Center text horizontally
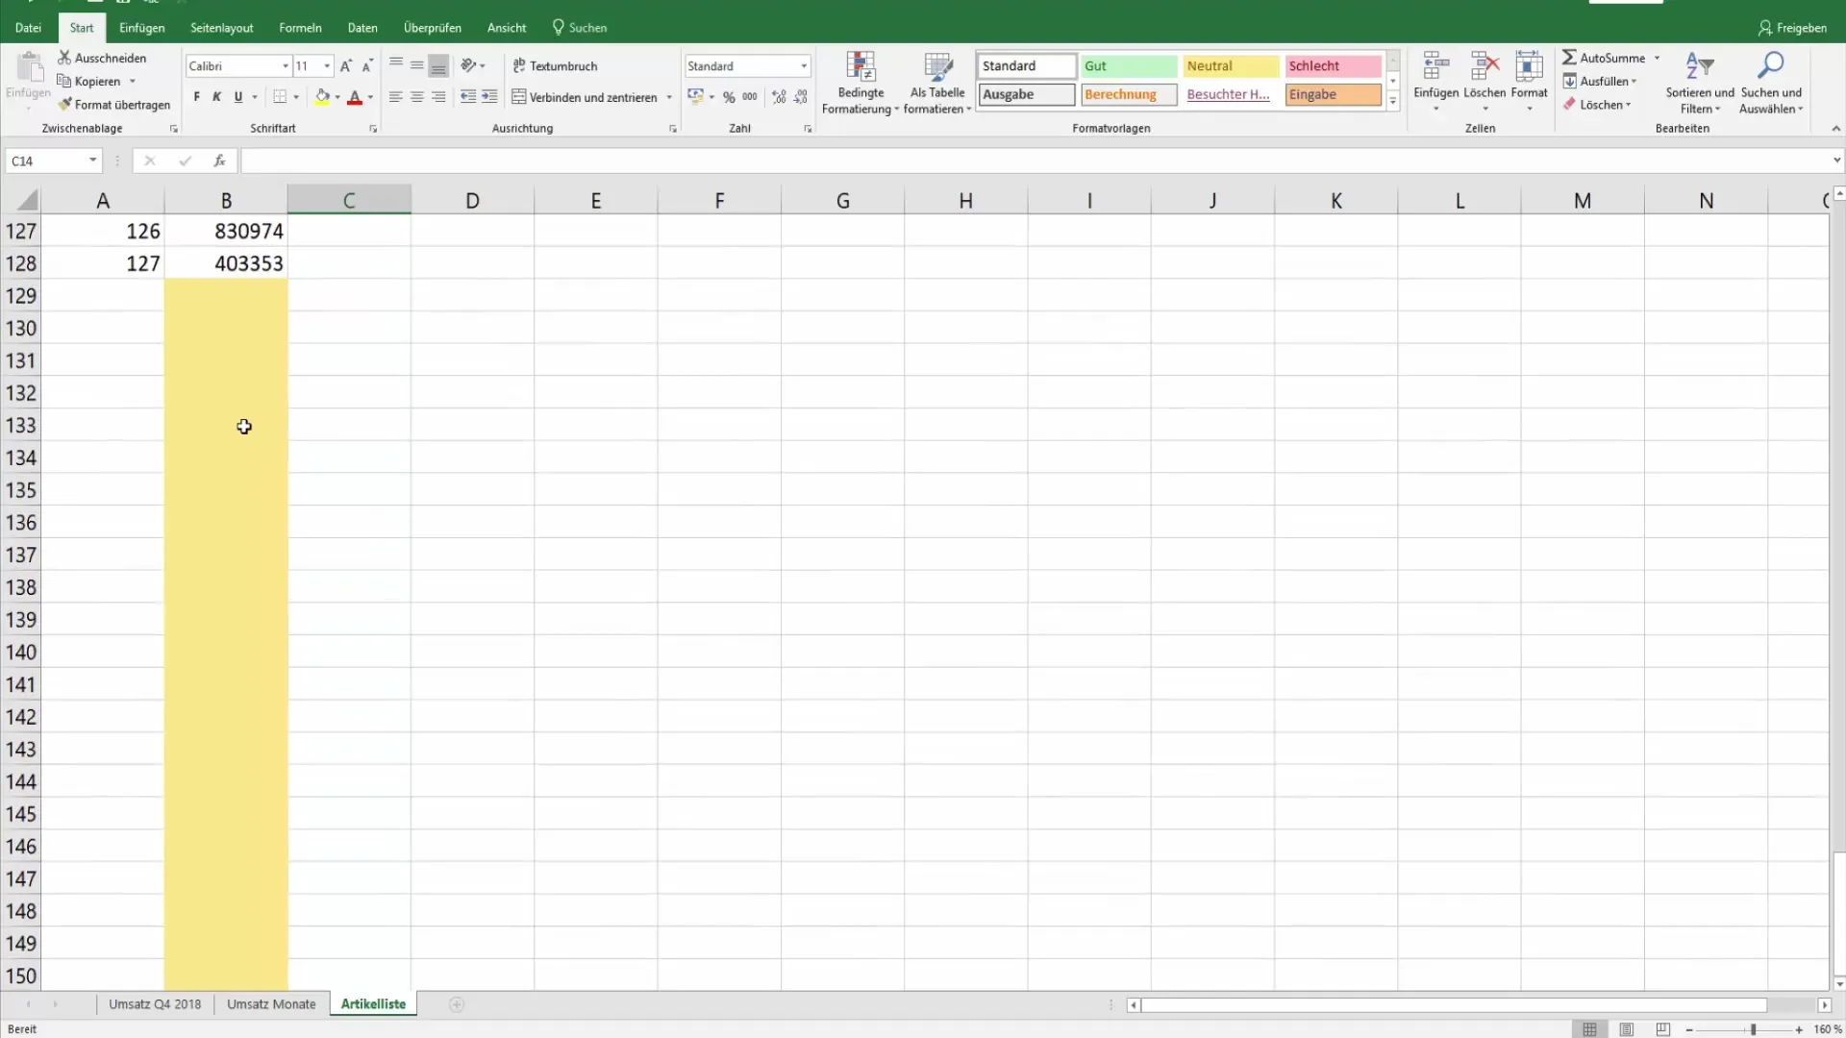Image resolution: width=1846 pixels, height=1038 pixels. pos(417,97)
